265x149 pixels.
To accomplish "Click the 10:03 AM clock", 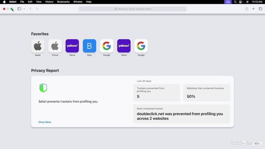I will 257,2.
